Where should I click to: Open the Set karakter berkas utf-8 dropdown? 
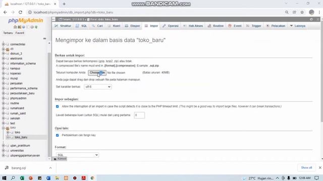pos(97,87)
